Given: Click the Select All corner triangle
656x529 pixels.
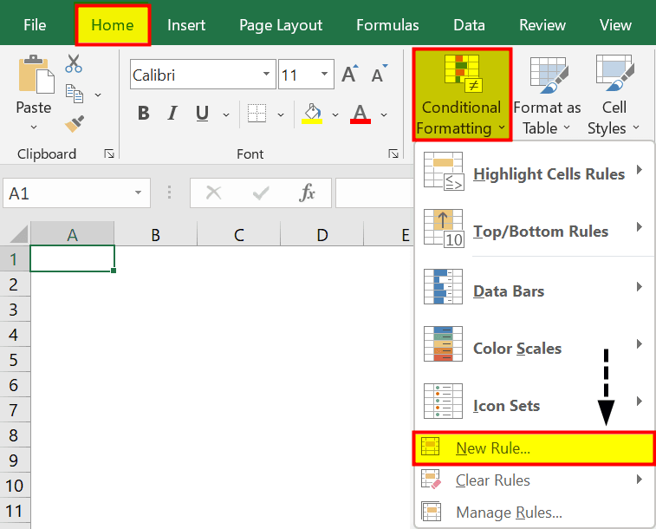Looking at the screenshot, I should [x=18, y=234].
